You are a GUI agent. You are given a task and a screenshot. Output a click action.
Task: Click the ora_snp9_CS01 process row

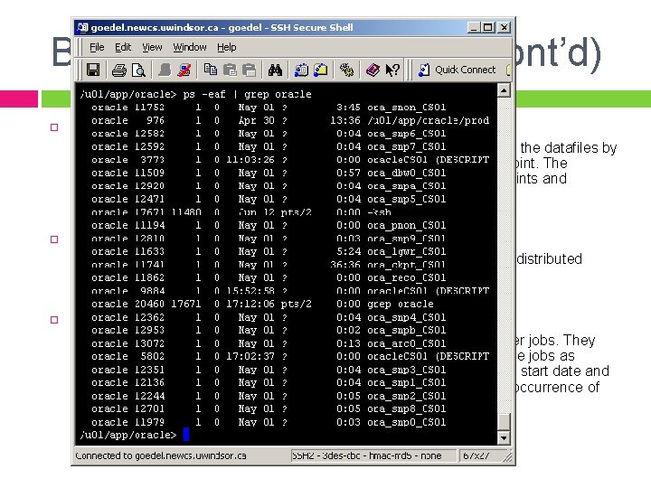point(269,239)
